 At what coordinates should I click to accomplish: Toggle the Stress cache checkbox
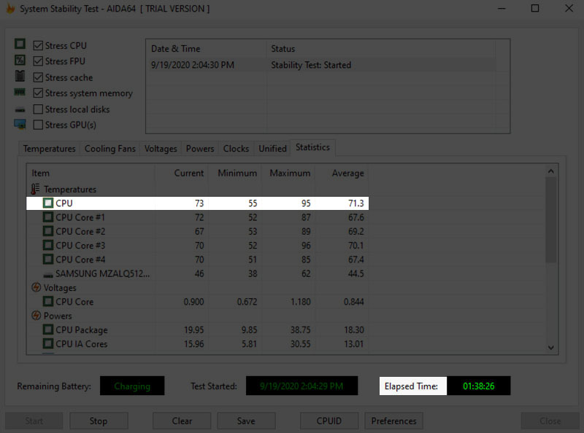[x=38, y=77]
